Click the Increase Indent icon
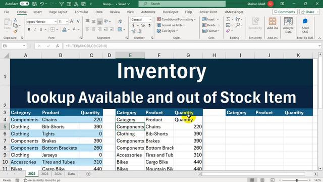This screenshot has width=323, height=182. (112, 29)
